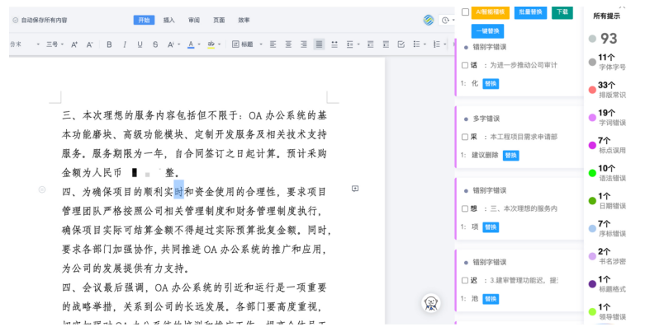The height and width of the screenshot is (327, 645).
Task: Switch to the 审阅 tab
Action: point(194,20)
